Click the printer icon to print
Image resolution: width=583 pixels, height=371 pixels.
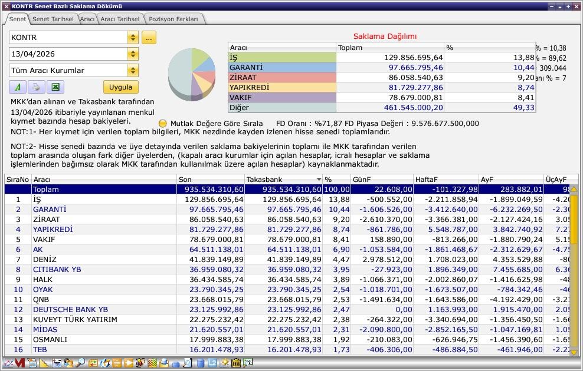36,87
